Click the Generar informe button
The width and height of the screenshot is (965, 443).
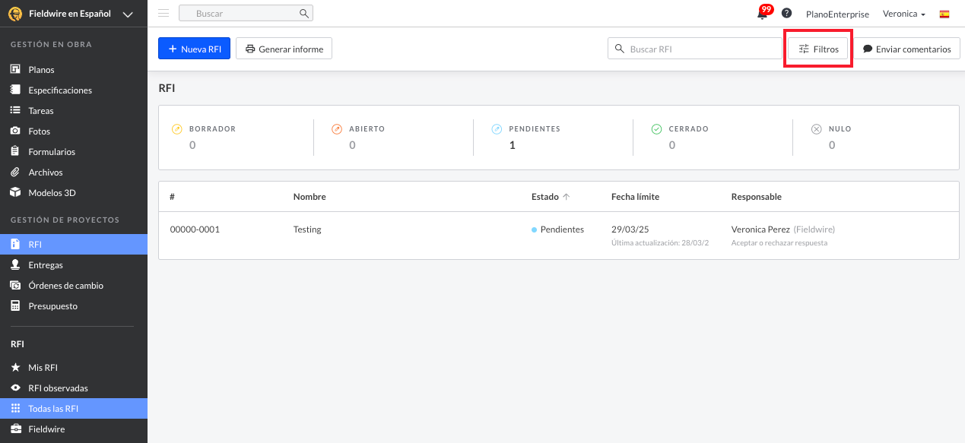(x=284, y=49)
